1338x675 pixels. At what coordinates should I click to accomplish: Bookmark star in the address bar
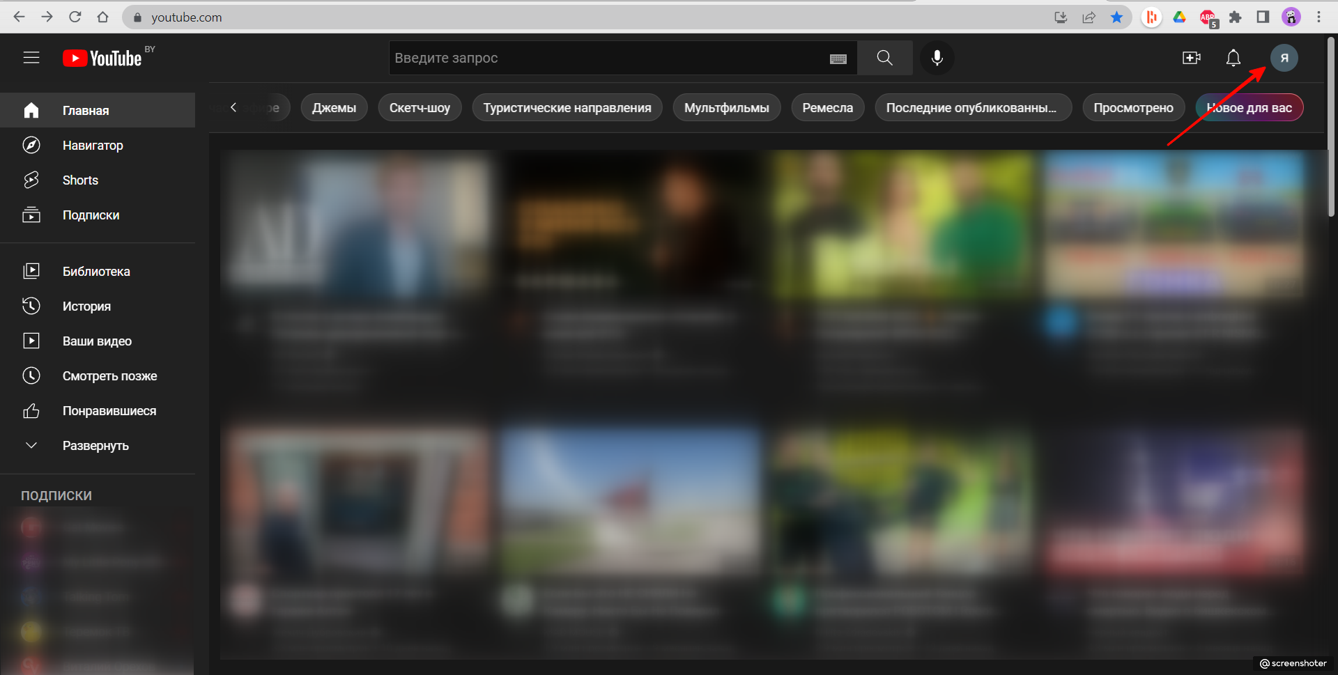coord(1116,17)
